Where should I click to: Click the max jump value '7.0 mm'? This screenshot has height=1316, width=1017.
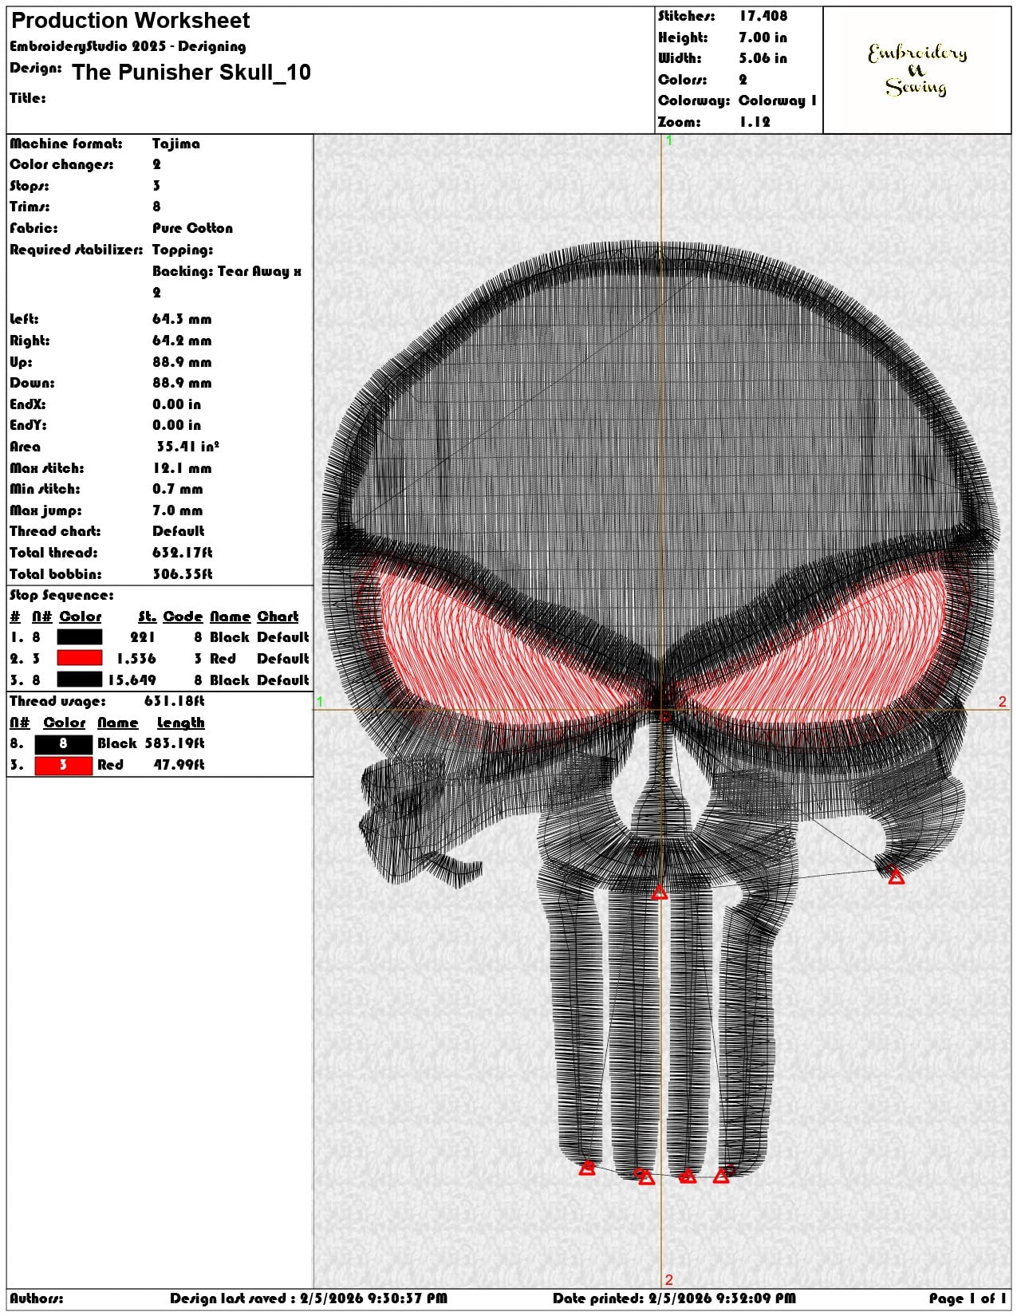[178, 510]
